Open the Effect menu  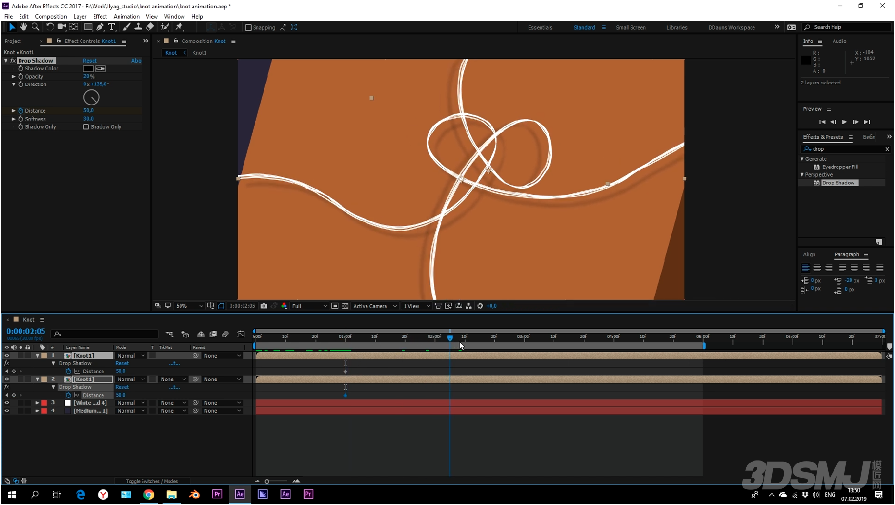[x=100, y=17]
